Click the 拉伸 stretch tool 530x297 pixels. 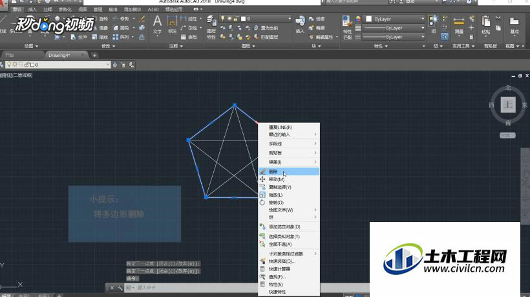pos(79,37)
